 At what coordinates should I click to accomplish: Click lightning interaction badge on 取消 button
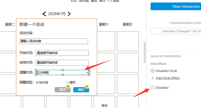pyautogui.click(x=68, y=87)
